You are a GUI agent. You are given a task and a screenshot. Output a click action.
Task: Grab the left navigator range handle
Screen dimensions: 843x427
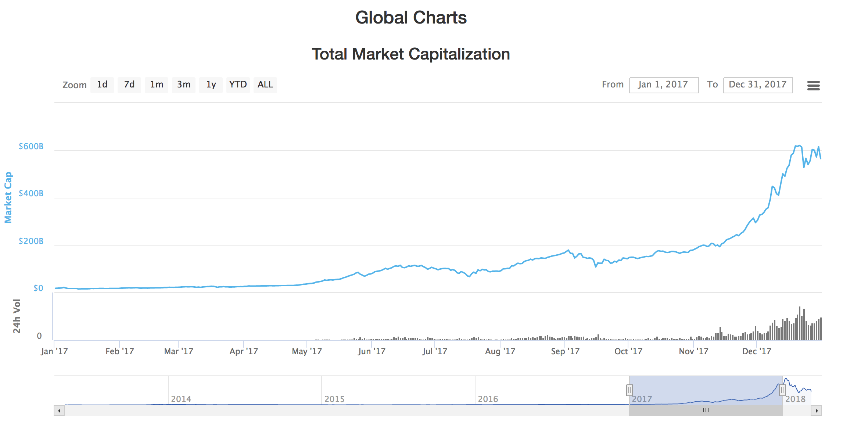click(x=629, y=390)
